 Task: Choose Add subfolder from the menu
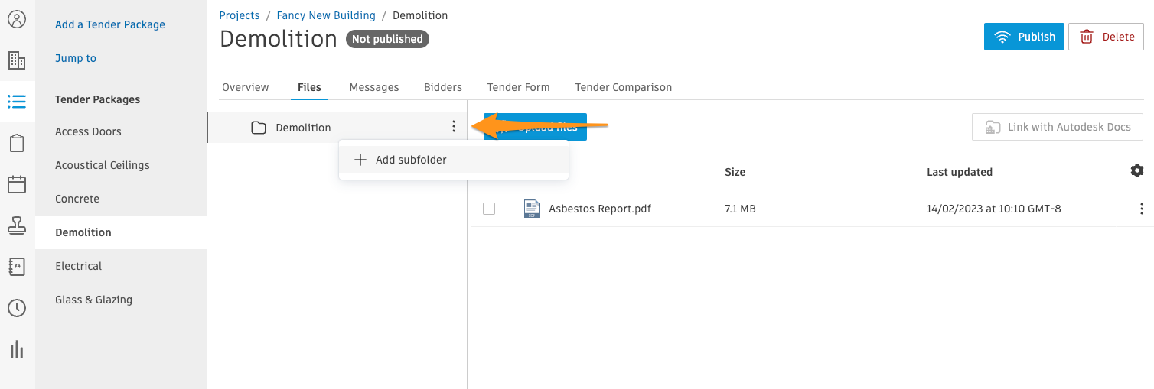pyautogui.click(x=454, y=160)
